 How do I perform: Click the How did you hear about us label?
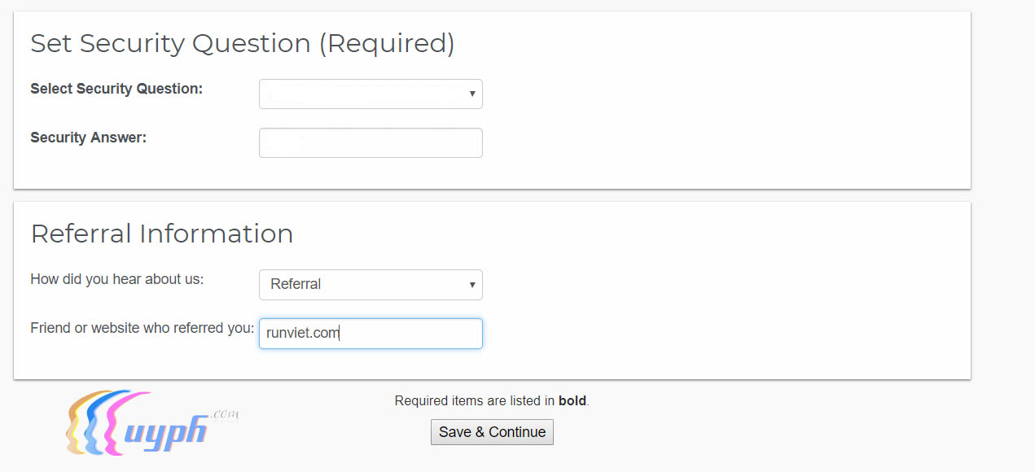pyautogui.click(x=116, y=279)
